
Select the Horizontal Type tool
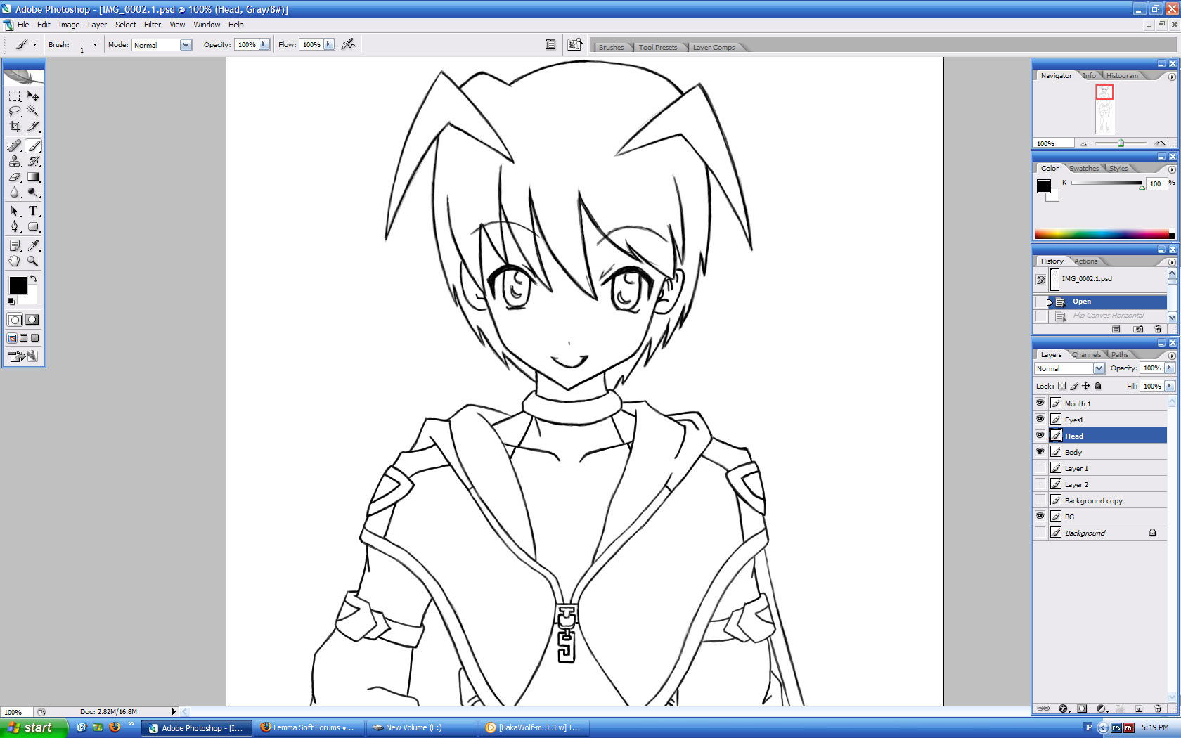pos(33,211)
